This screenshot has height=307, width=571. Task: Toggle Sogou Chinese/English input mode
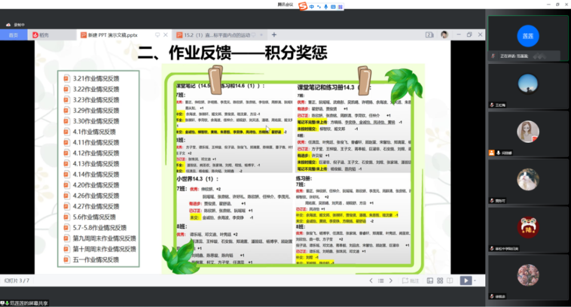312,6
